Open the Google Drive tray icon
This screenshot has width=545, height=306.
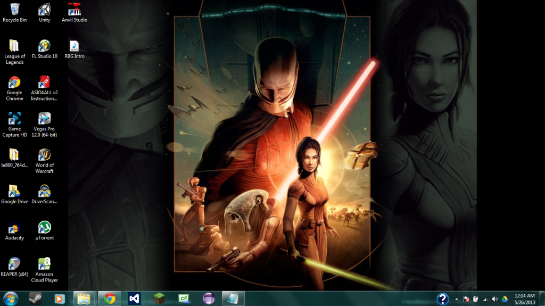505,299
